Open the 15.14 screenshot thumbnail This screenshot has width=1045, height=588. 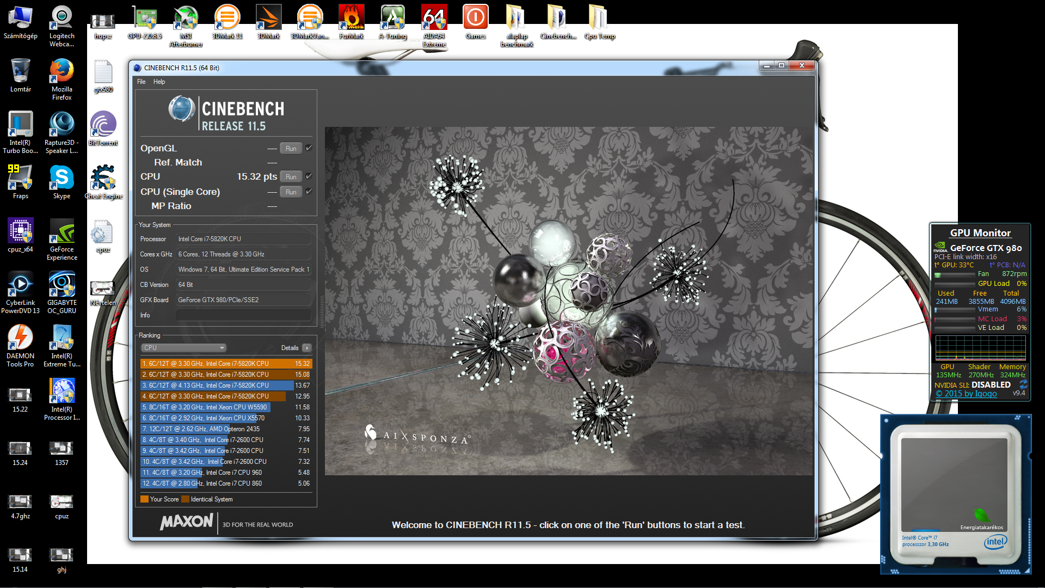pyautogui.click(x=21, y=560)
